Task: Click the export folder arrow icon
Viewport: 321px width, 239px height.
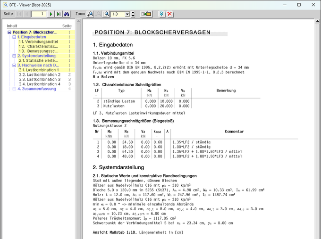Action: pos(146,14)
